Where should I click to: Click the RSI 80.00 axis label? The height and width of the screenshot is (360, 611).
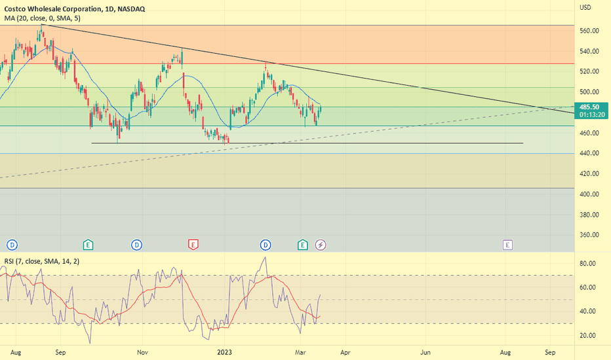pyautogui.click(x=587, y=264)
